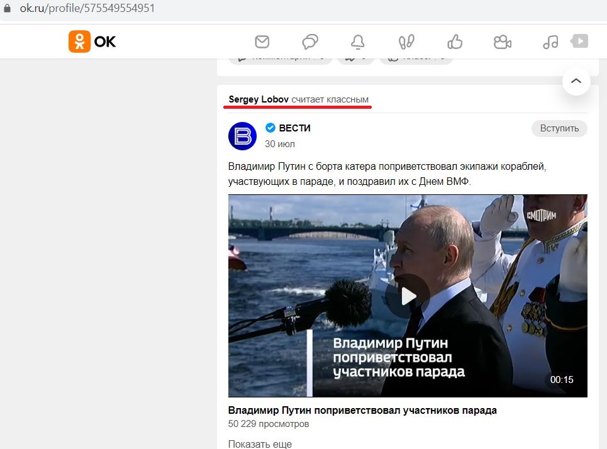The image size is (607, 449).
Task: Open the Sergey Lobov profile link
Action: click(259, 99)
